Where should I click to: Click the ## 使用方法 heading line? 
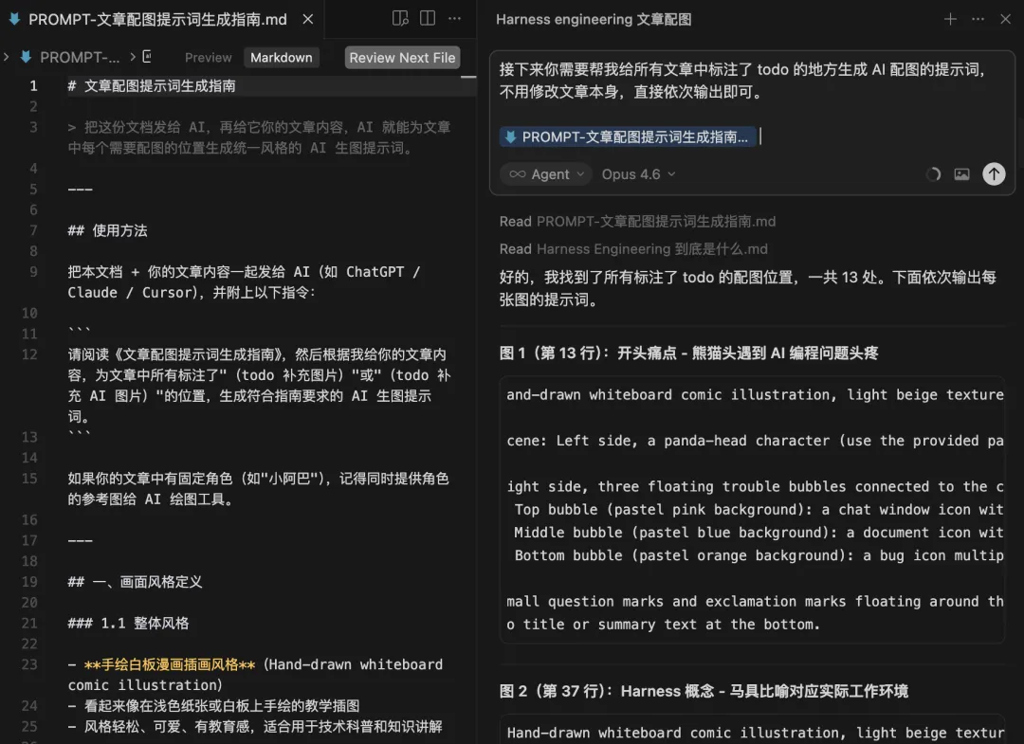[108, 230]
